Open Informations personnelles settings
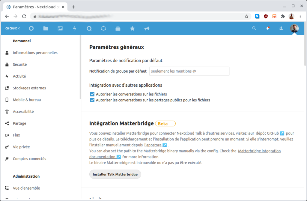Image resolution: width=307 pixels, height=201 pixels. point(35,53)
